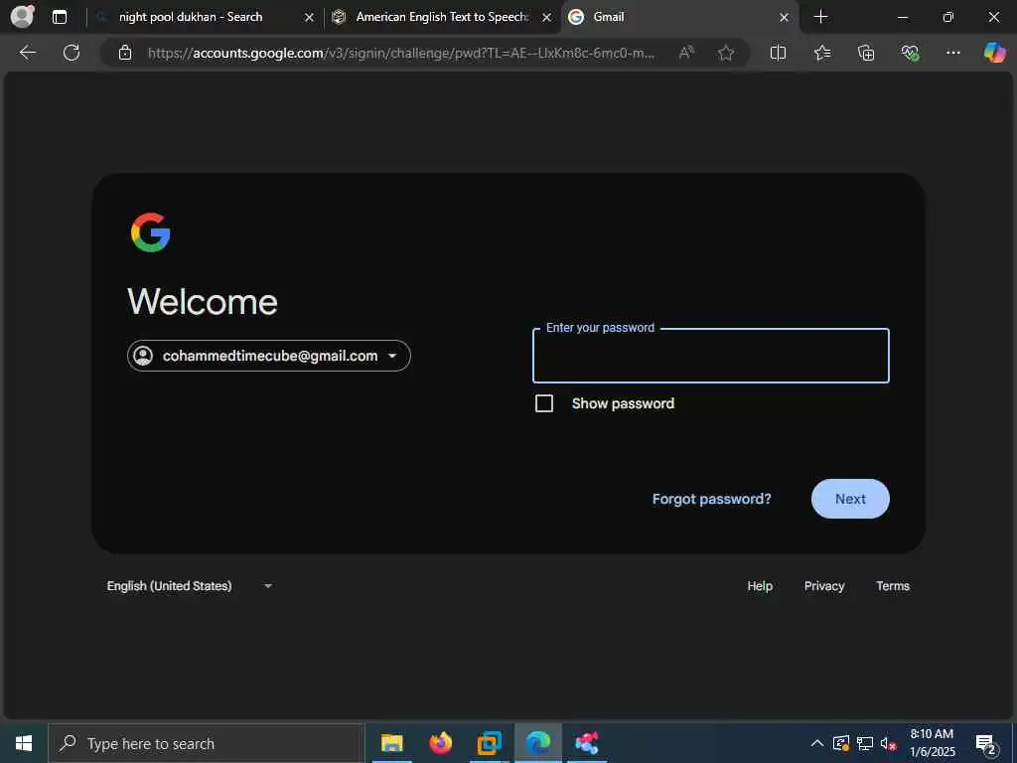Click the security warning tray icon
This screenshot has width=1017, height=763.
(841, 743)
